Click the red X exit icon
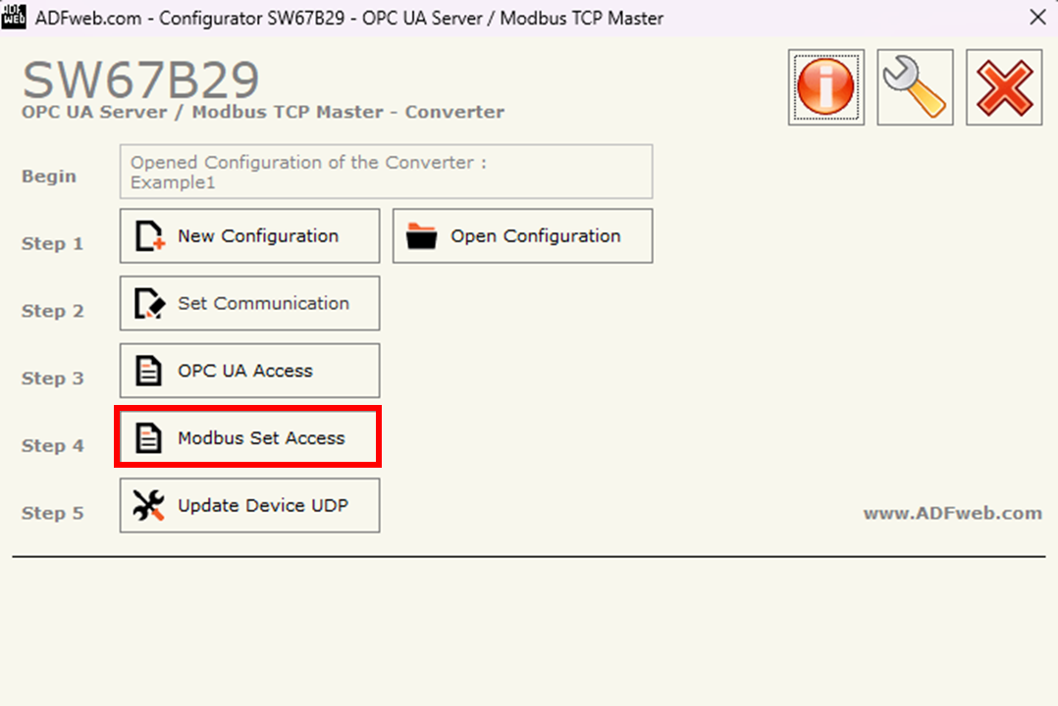The height and width of the screenshot is (706, 1058). 1003,85
